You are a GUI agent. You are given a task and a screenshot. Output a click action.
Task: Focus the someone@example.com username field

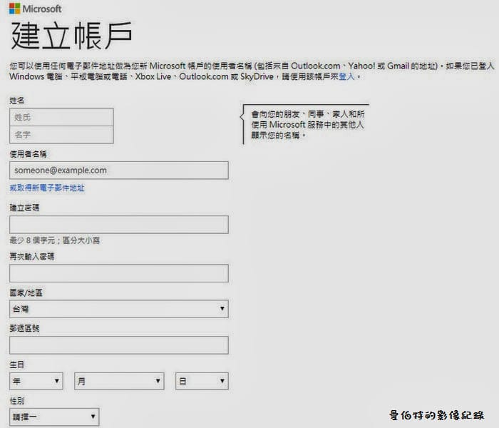click(x=119, y=170)
